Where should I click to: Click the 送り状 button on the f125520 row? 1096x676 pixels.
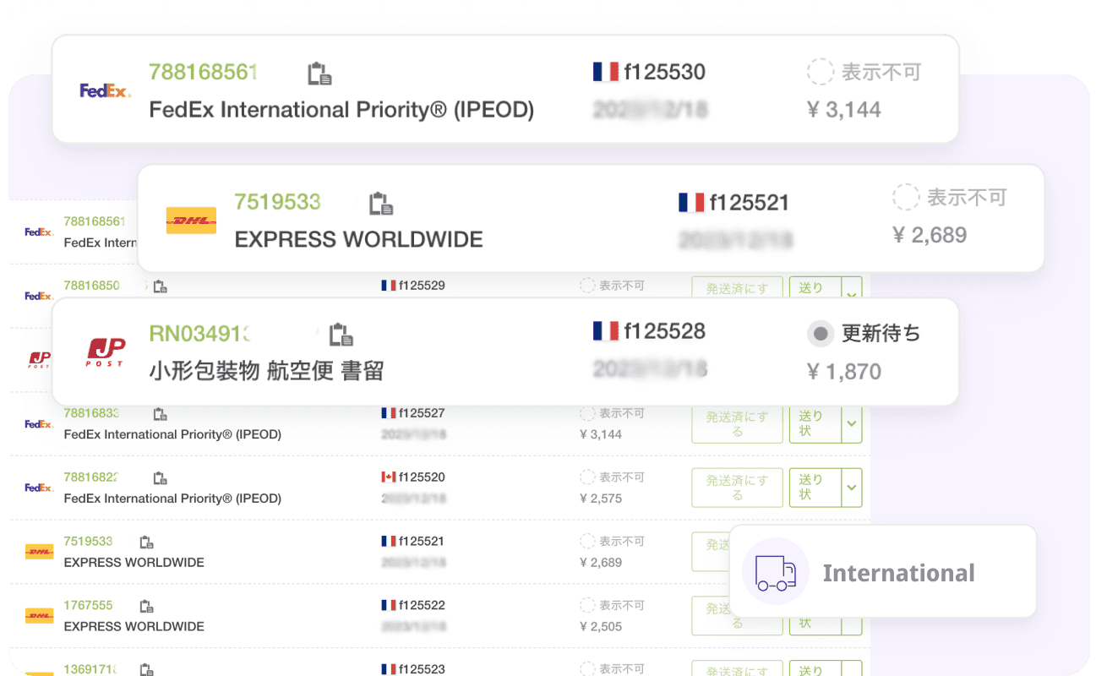pyautogui.click(x=812, y=488)
